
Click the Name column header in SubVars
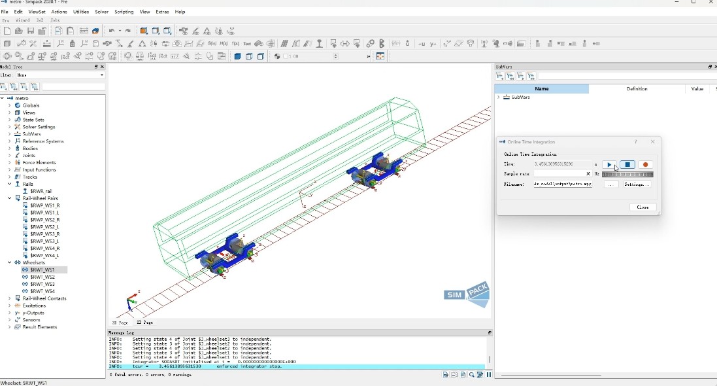(541, 89)
